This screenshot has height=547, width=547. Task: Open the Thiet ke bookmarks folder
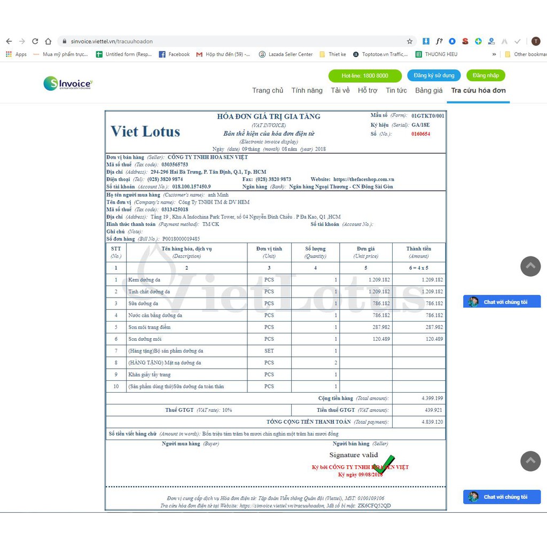[x=333, y=54]
